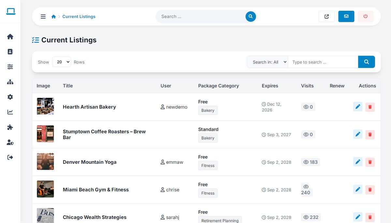Screen dimensions: 391x223
Task: Click the Expires column header
Action: tap(270, 86)
